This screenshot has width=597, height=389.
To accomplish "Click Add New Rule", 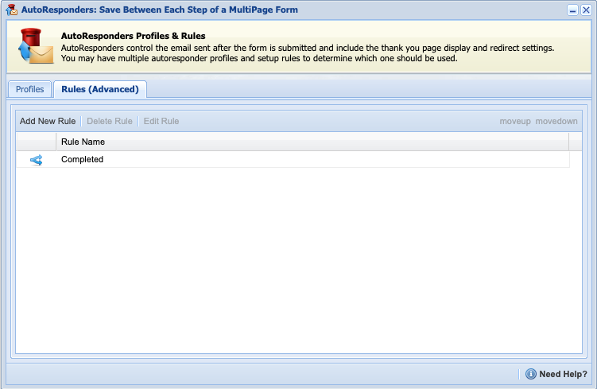I will coord(48,121).
